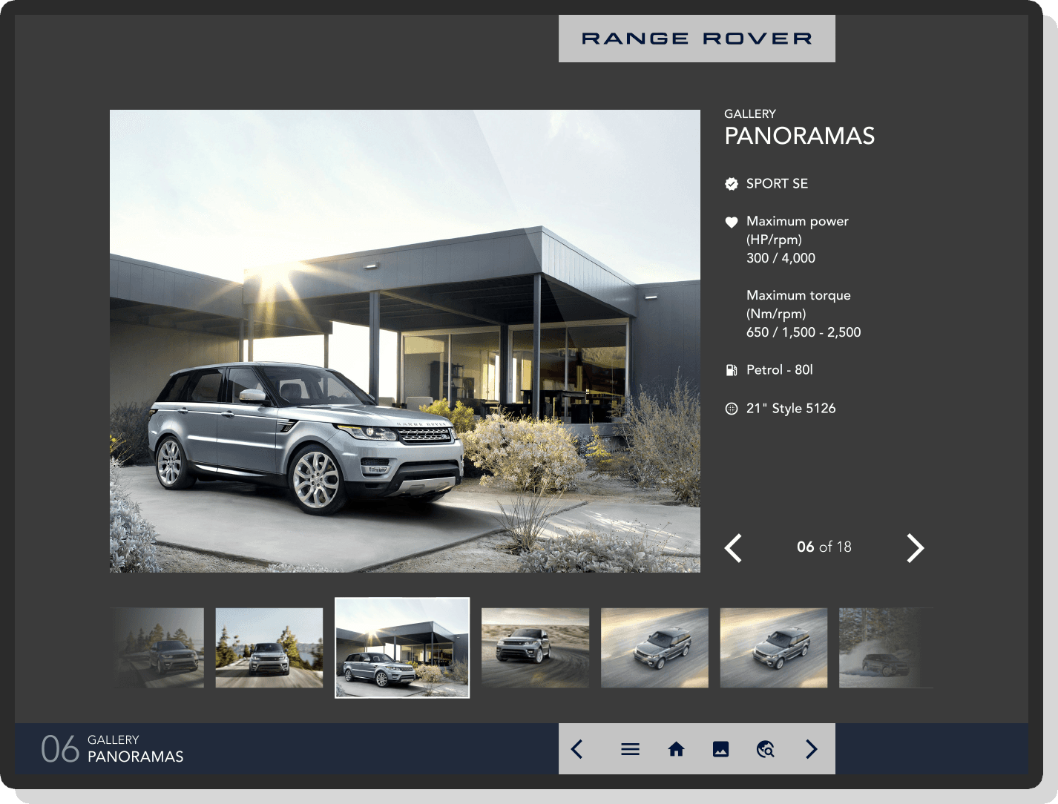This screenshot has width=1058, height=804.
Task: Click the '06' page number in footer
Action: (60, 749)
